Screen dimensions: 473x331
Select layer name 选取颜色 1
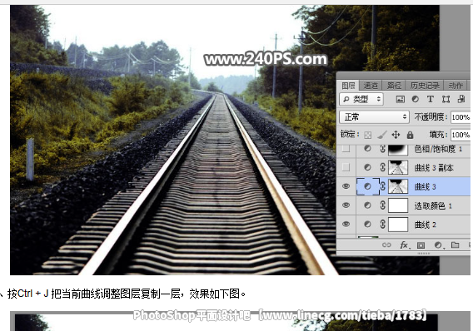(433, 205)
